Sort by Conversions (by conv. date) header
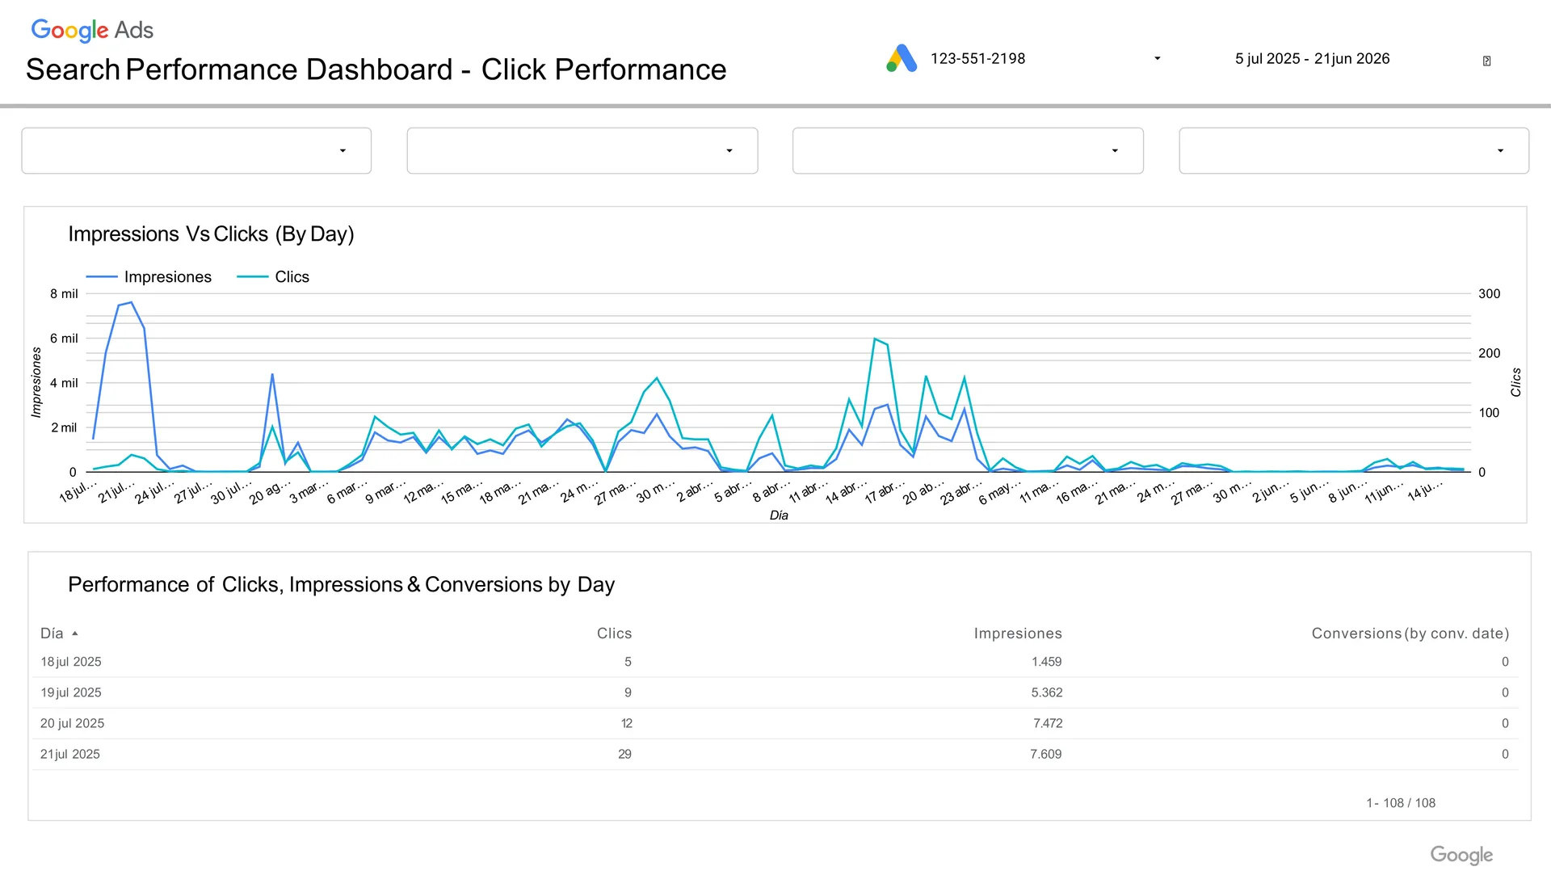 pyautogui.click(x=1410, y=633)
